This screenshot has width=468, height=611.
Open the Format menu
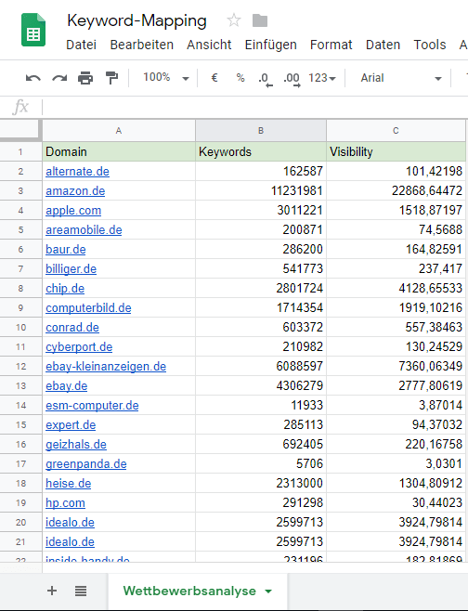[331, 45]
